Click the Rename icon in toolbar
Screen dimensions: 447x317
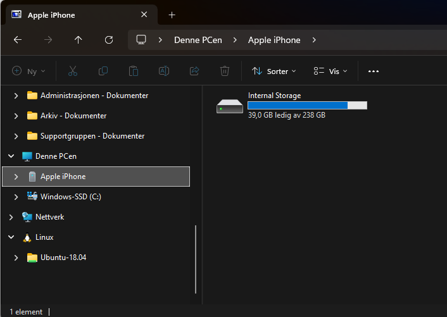click(164, 71)
